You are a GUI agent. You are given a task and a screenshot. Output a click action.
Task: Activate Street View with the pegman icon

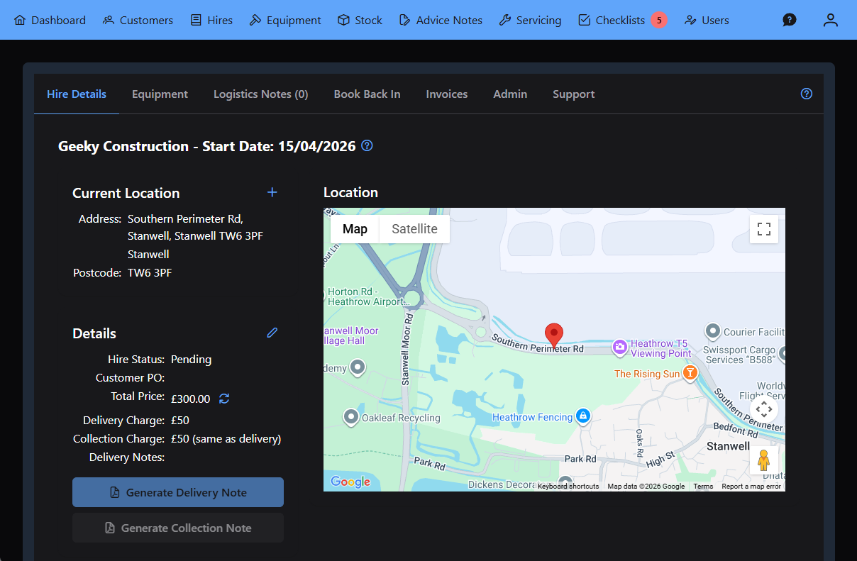[764, 460]
